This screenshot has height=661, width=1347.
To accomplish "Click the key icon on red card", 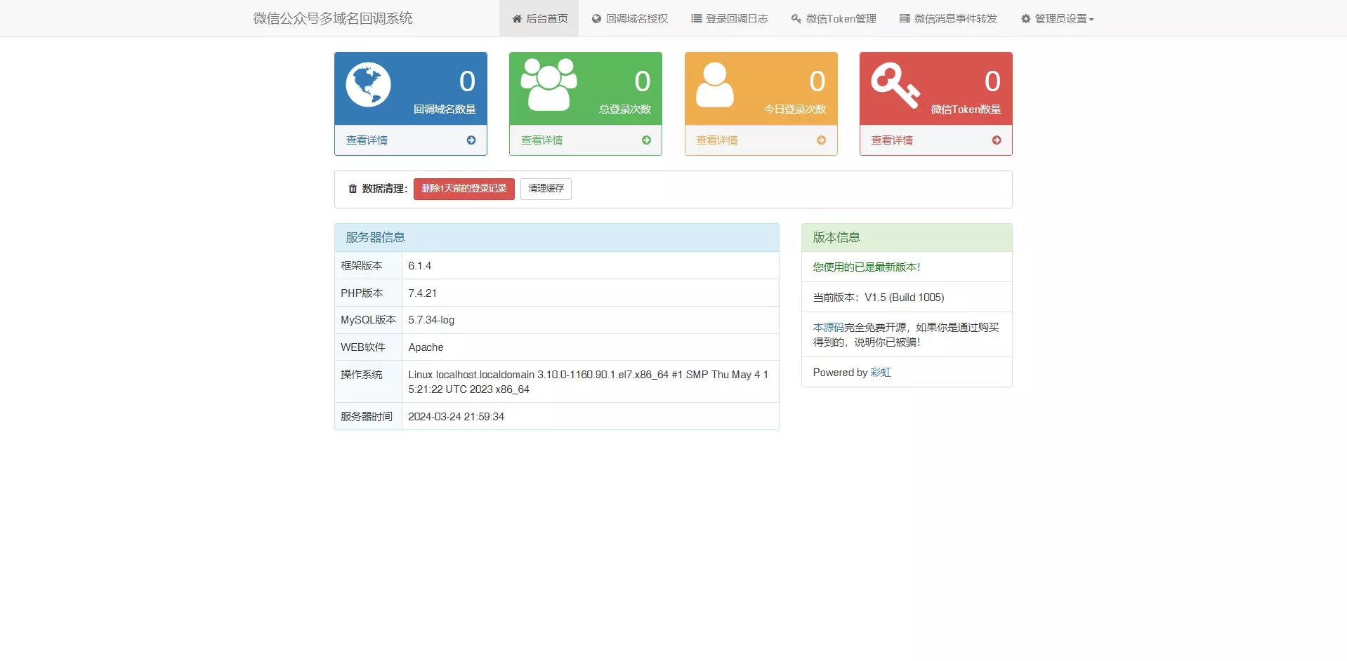I will (895, 85).
